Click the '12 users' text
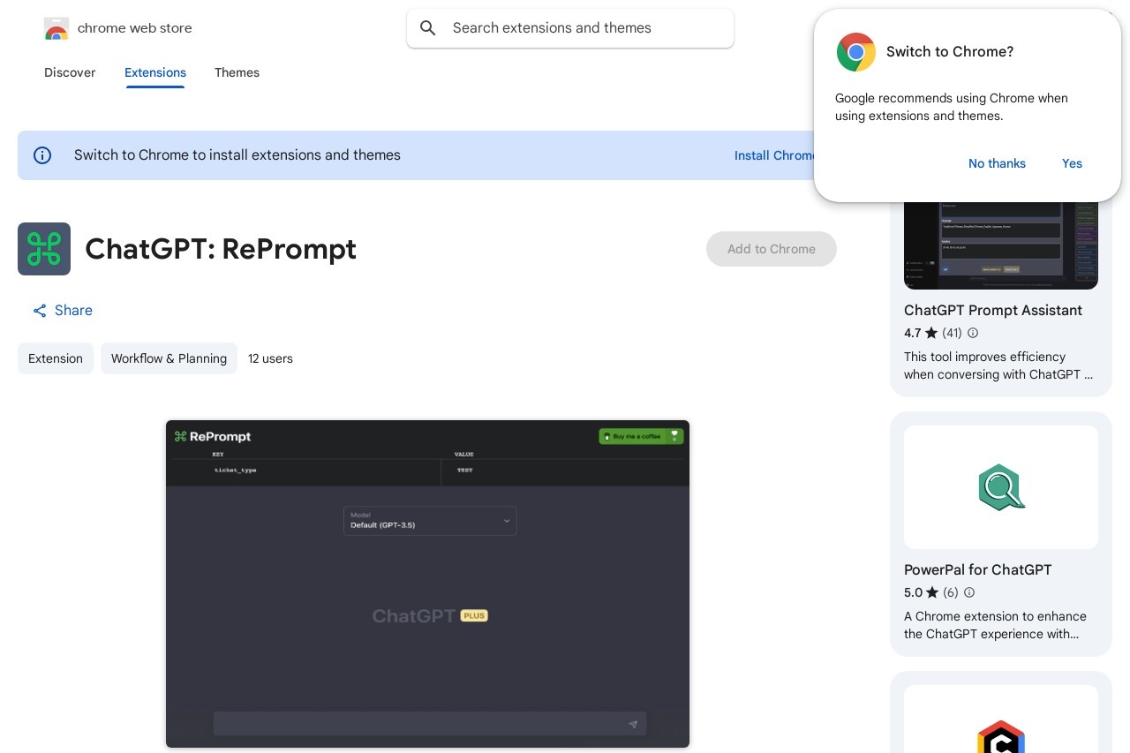This screenshot has width=1130, height=753. 270,358
